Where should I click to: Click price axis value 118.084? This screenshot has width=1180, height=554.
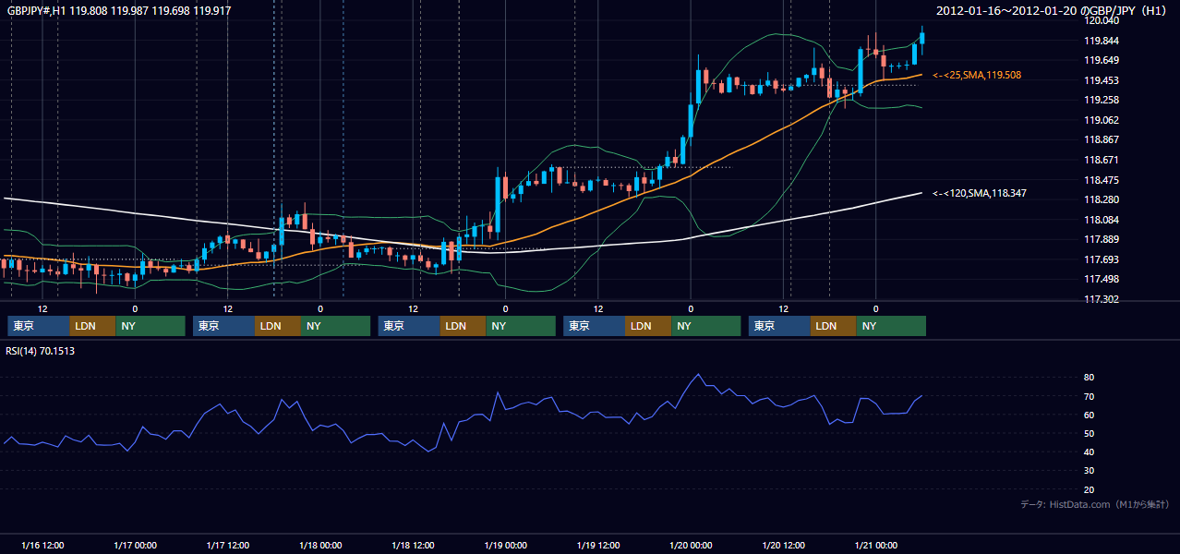click(x=1102, y=221)
